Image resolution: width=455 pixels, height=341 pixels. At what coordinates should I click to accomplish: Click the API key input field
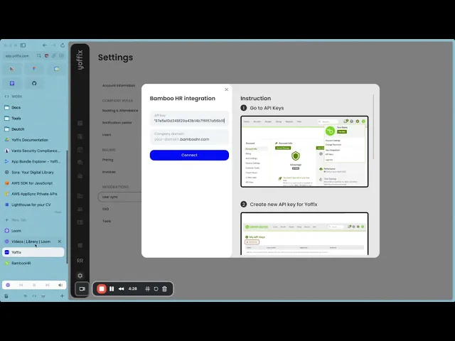point(189,119)
